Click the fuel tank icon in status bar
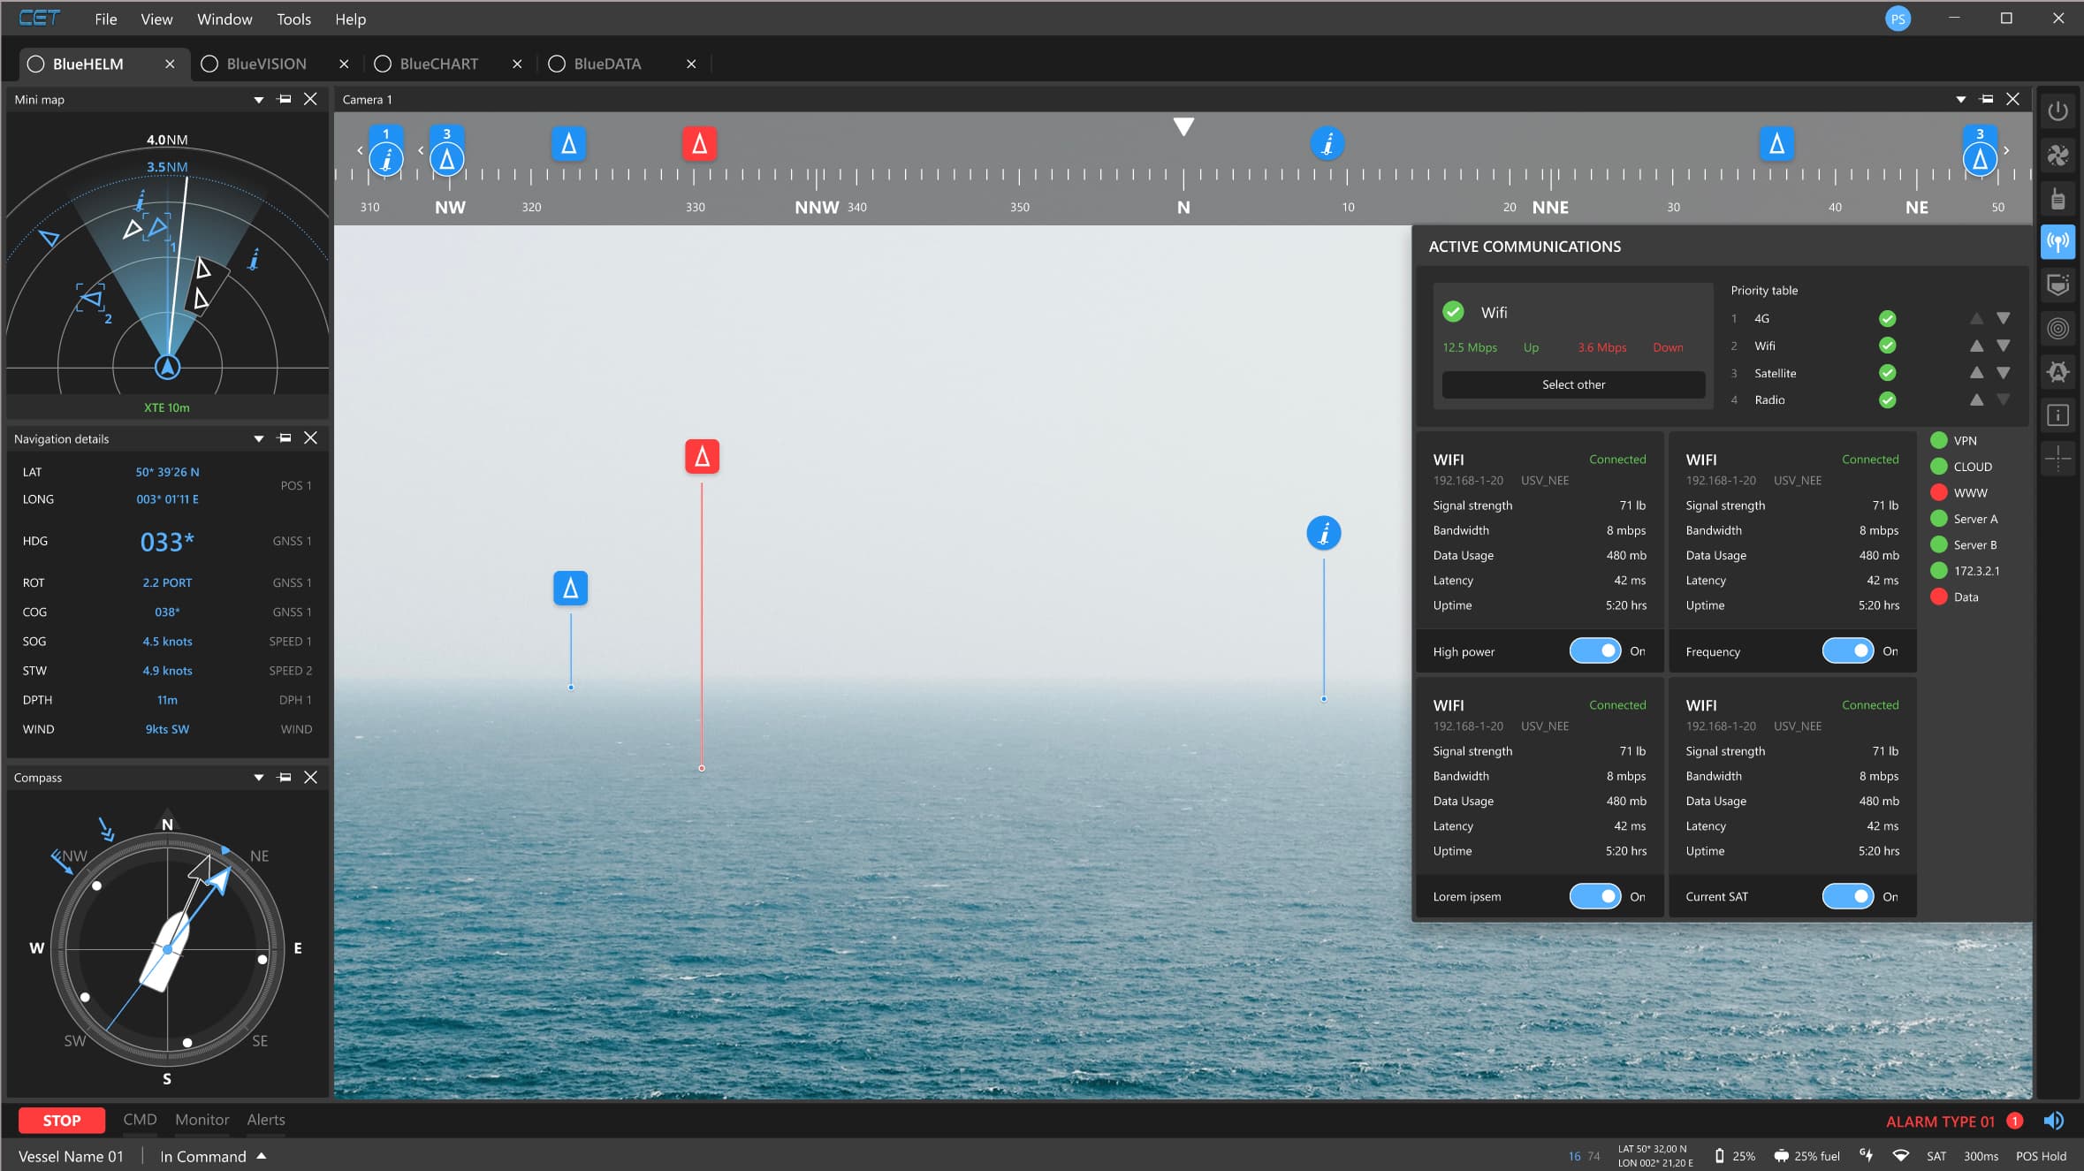This screenshot has height=1171, width=2084. 1781,1156
